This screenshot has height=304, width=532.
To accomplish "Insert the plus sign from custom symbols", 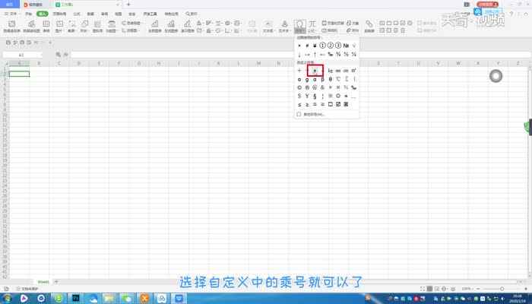I will click(x=299, y=70).
